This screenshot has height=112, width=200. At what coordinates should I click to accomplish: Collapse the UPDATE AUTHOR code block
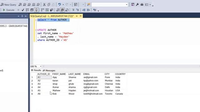point(36,30)
